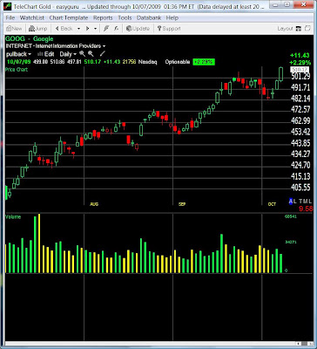This screenshot has width=317, height=349.
Task: Click the window layout icon at the toolbar's far right
Action: (x=307, y=29)
